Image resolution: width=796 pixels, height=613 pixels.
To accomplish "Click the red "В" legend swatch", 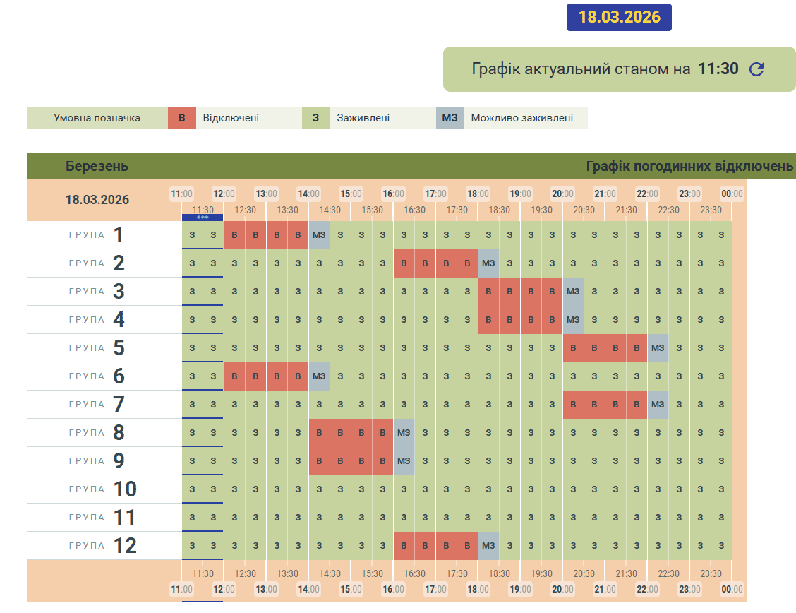I will (181, 118).
